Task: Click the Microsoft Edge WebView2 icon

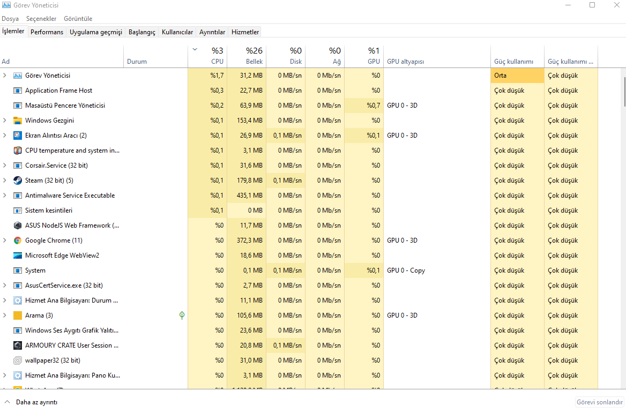Action: pyautogui.click(x=18, y=255)
